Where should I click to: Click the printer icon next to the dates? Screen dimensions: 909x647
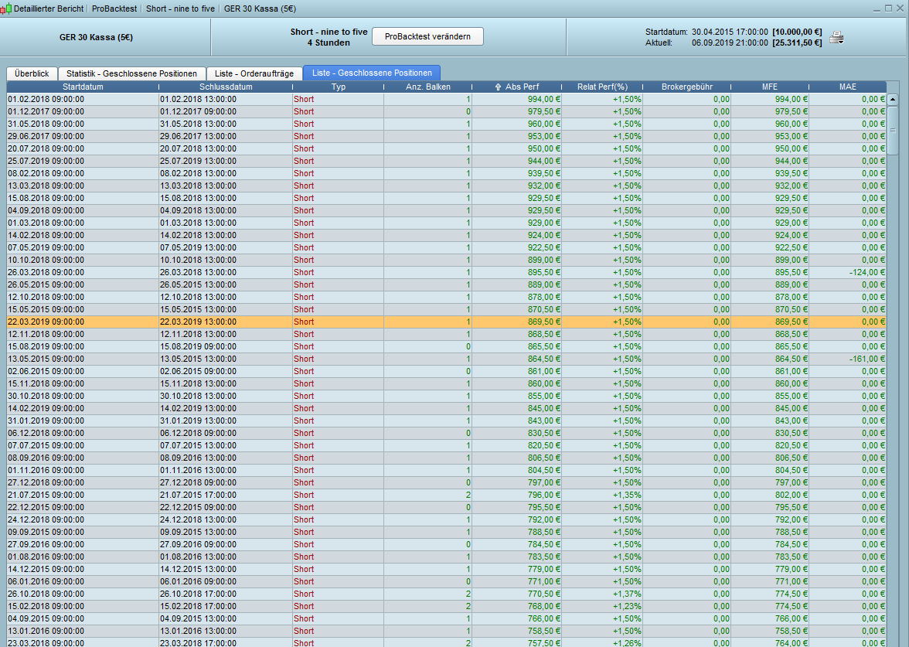pyautogui.click(x=836, y=38)
